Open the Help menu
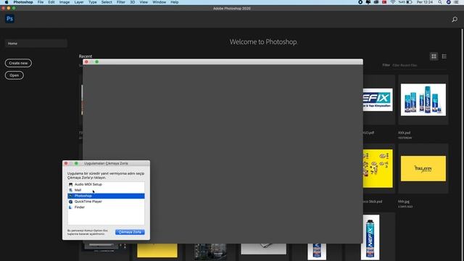464x261 pixels. point(175,2)
